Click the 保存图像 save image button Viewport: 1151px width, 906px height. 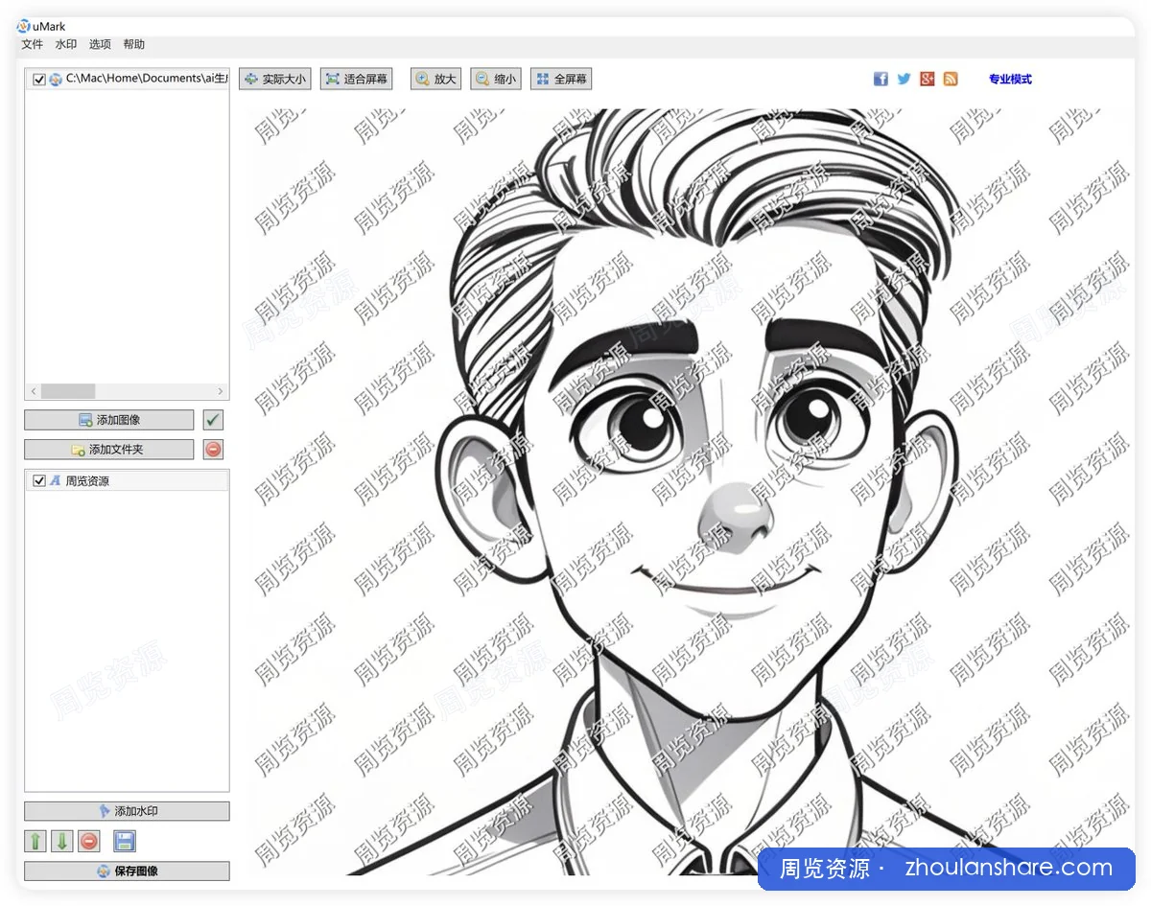click(x=127, y=871)
